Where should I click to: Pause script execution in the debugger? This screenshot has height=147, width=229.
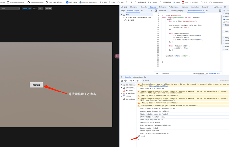(x=224, y=11)
